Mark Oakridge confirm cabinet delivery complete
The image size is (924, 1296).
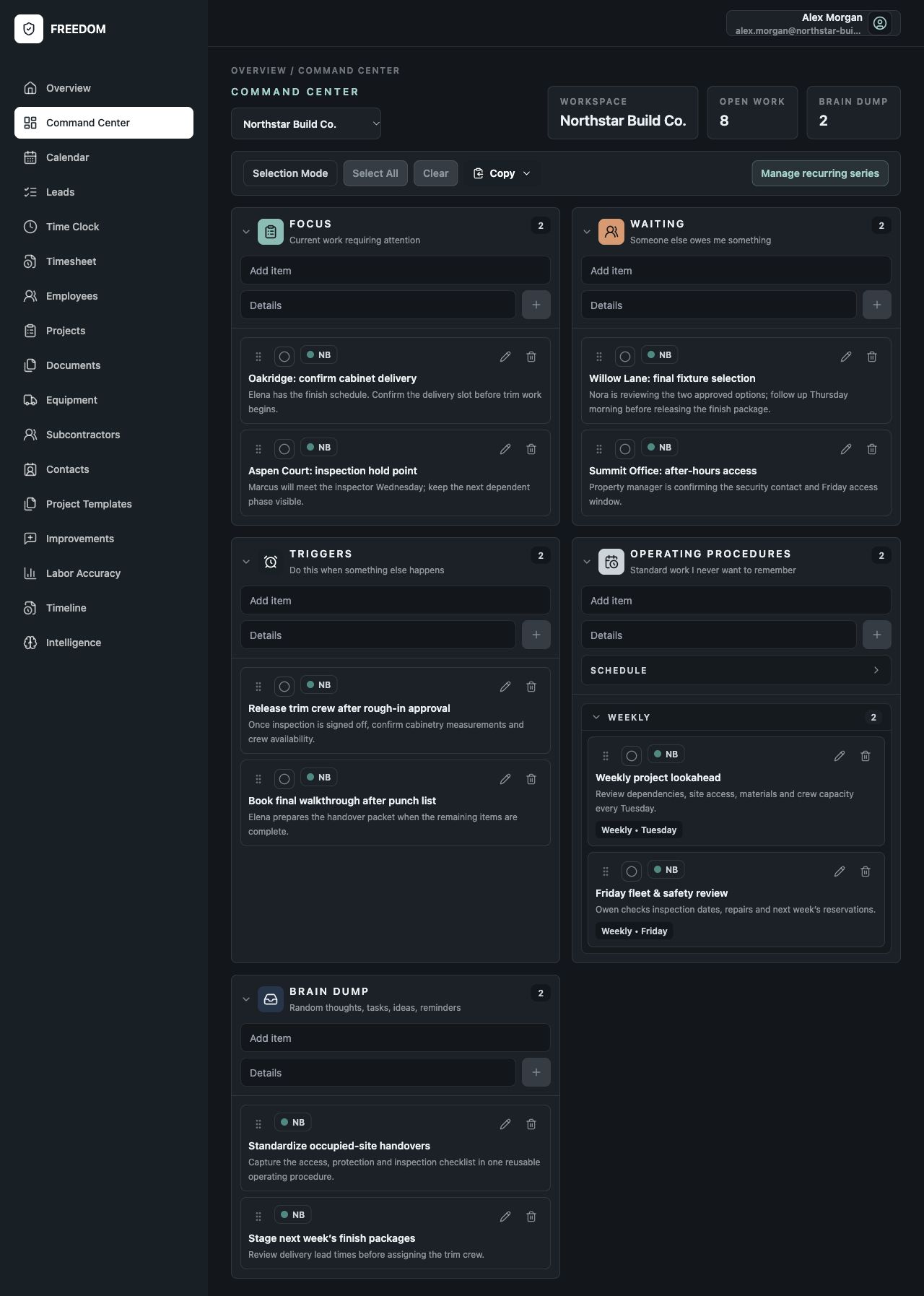tap(284, 357)
